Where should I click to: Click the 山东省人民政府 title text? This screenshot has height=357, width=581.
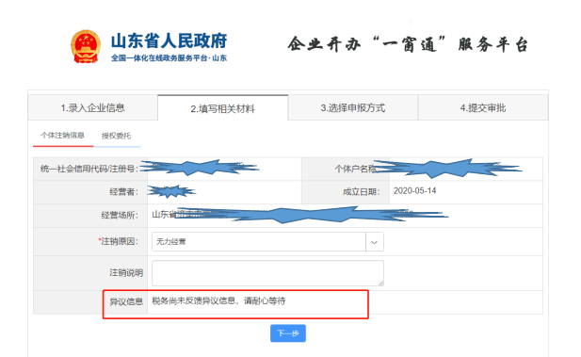coord(169,41)
